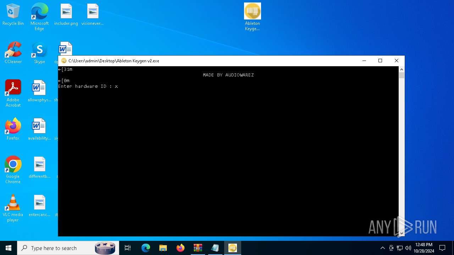Show hidden system tray icons
Image resolution: width=454 pixels, height=255 pixels.
click(382, 248)
